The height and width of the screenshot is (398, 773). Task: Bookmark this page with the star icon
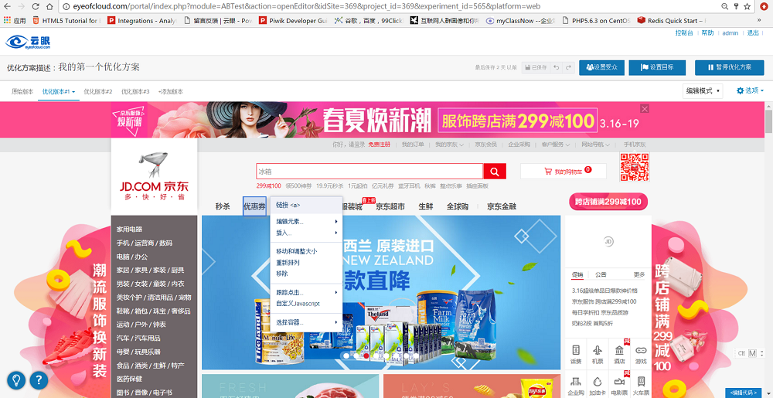[747, 6]
